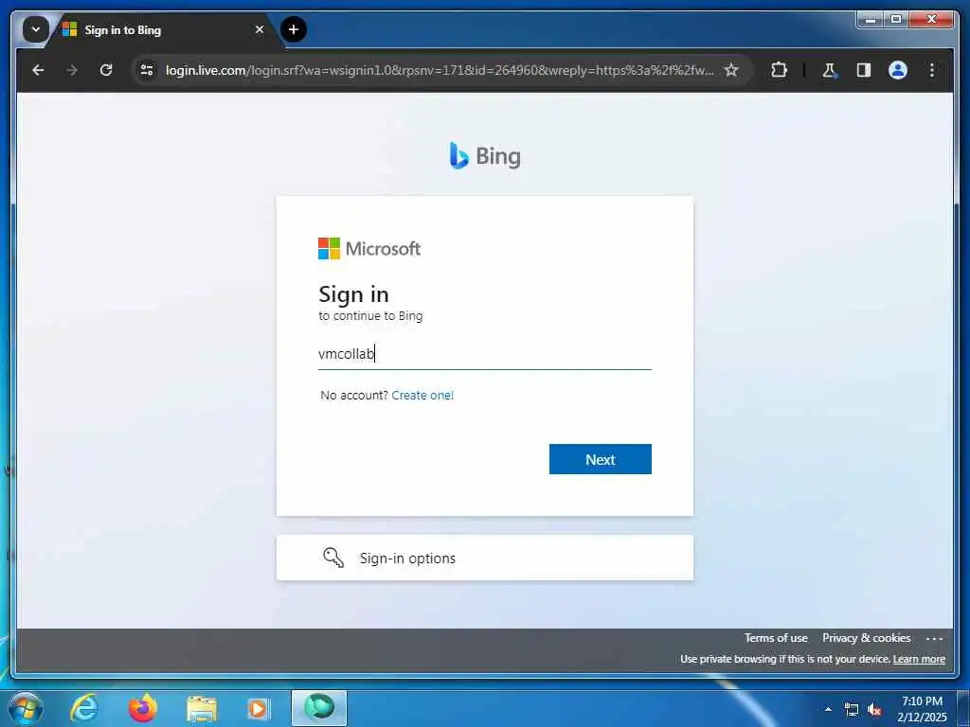
Task: Open Chrome Labs flask icon
Action: coord(830,70)
